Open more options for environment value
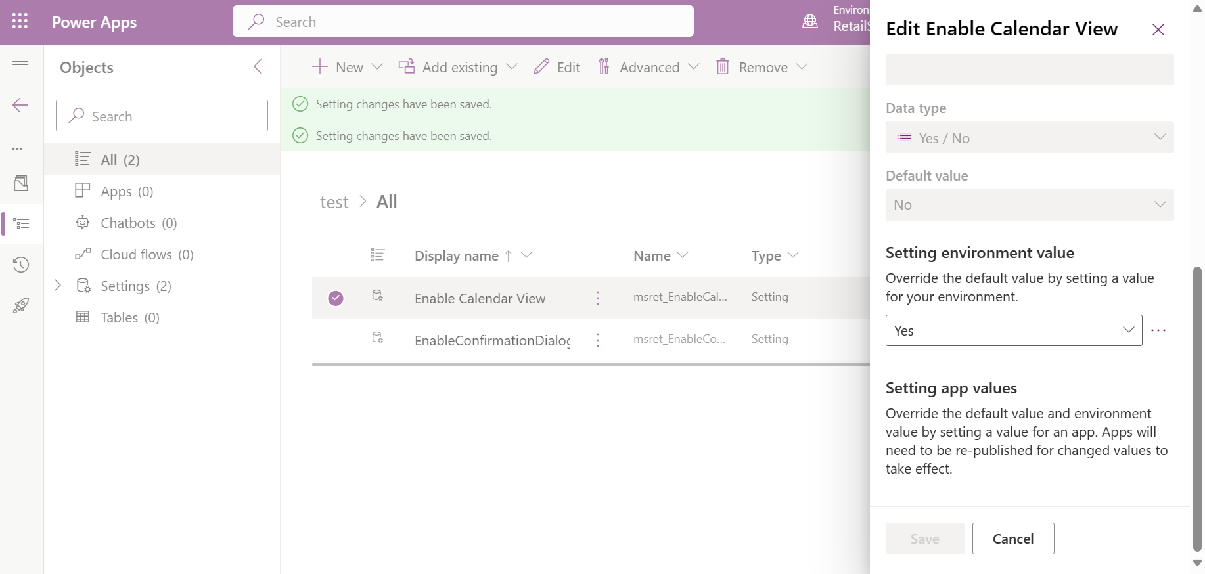 click(1158, 330)
